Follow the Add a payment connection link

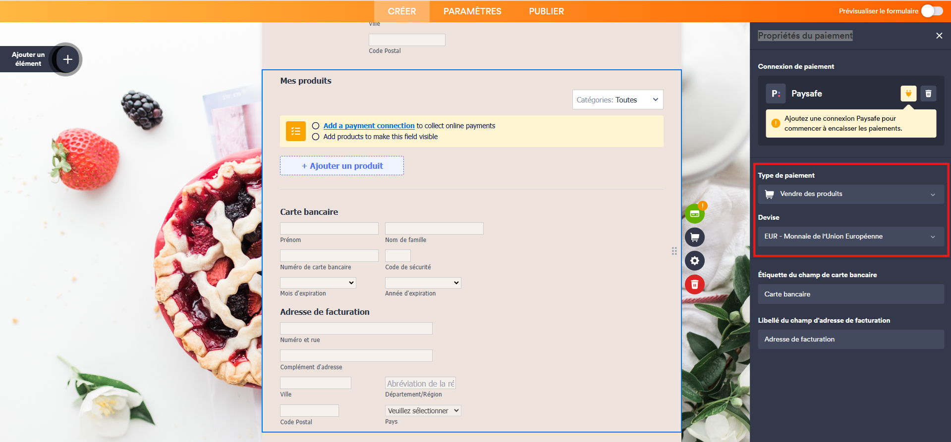tap(369, 126)
